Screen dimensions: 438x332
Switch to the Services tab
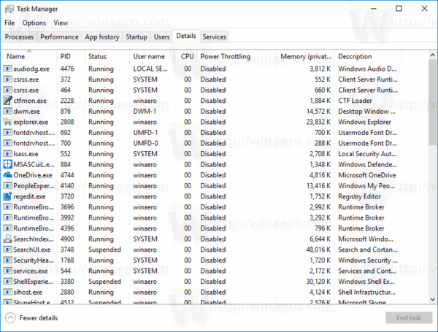[214, 37]
